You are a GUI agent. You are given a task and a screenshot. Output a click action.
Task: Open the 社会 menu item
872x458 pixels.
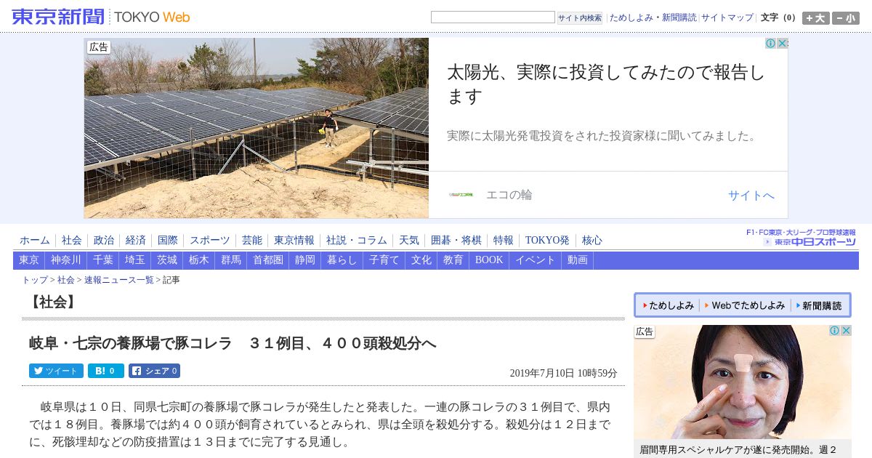pos(72,240)
